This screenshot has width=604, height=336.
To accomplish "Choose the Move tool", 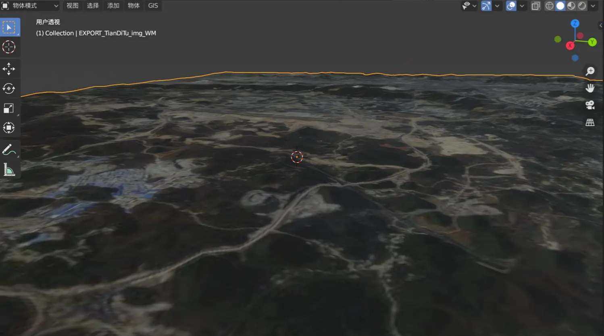I will [9, 69].
